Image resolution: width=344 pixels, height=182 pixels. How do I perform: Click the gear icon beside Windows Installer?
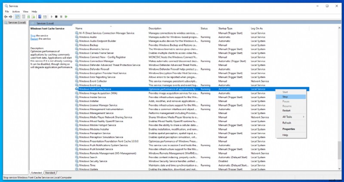(77, 101)
